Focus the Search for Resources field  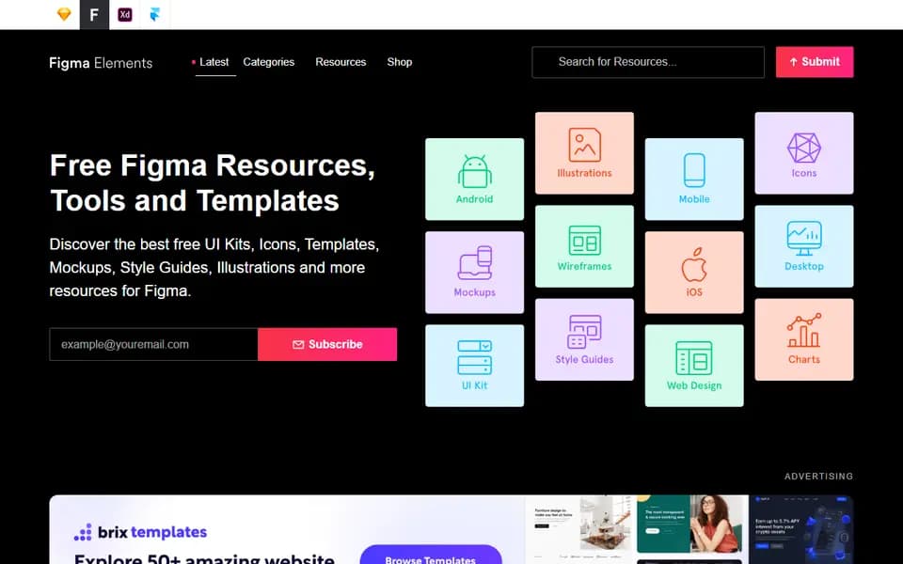click(648, 62)
